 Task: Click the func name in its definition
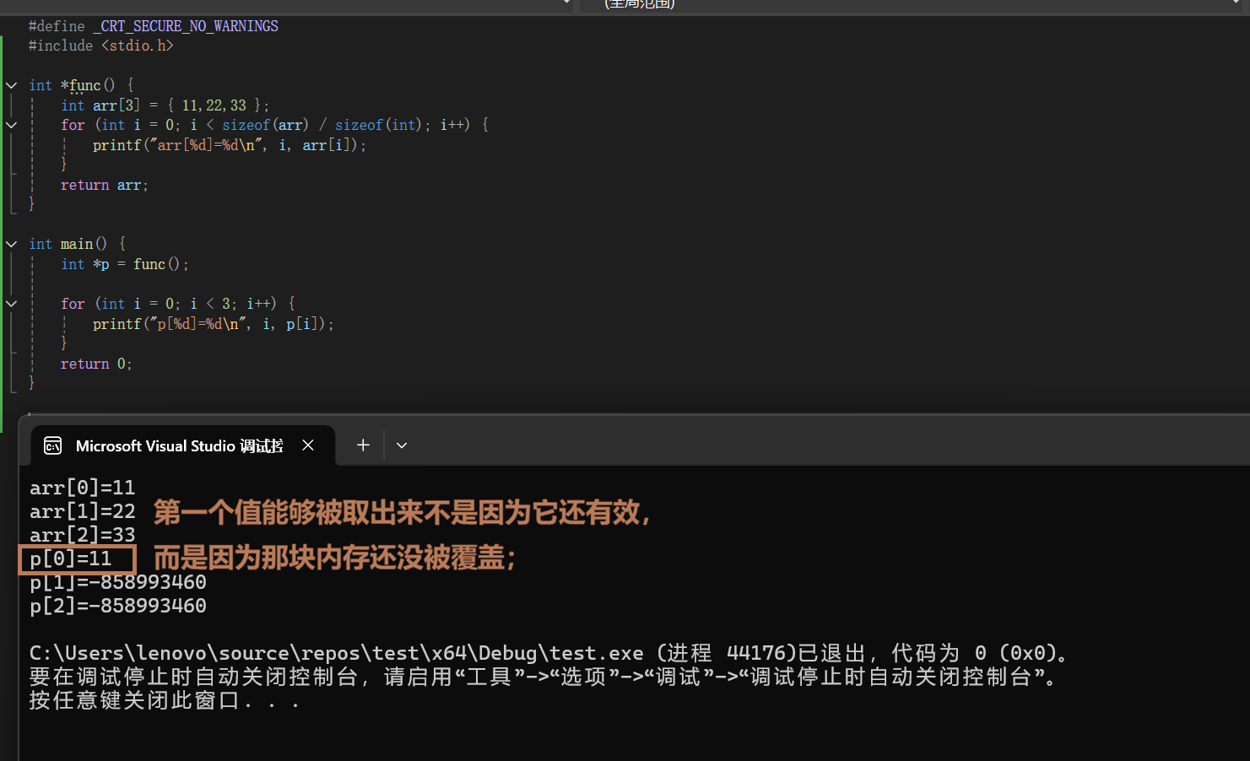pos(85,85)
